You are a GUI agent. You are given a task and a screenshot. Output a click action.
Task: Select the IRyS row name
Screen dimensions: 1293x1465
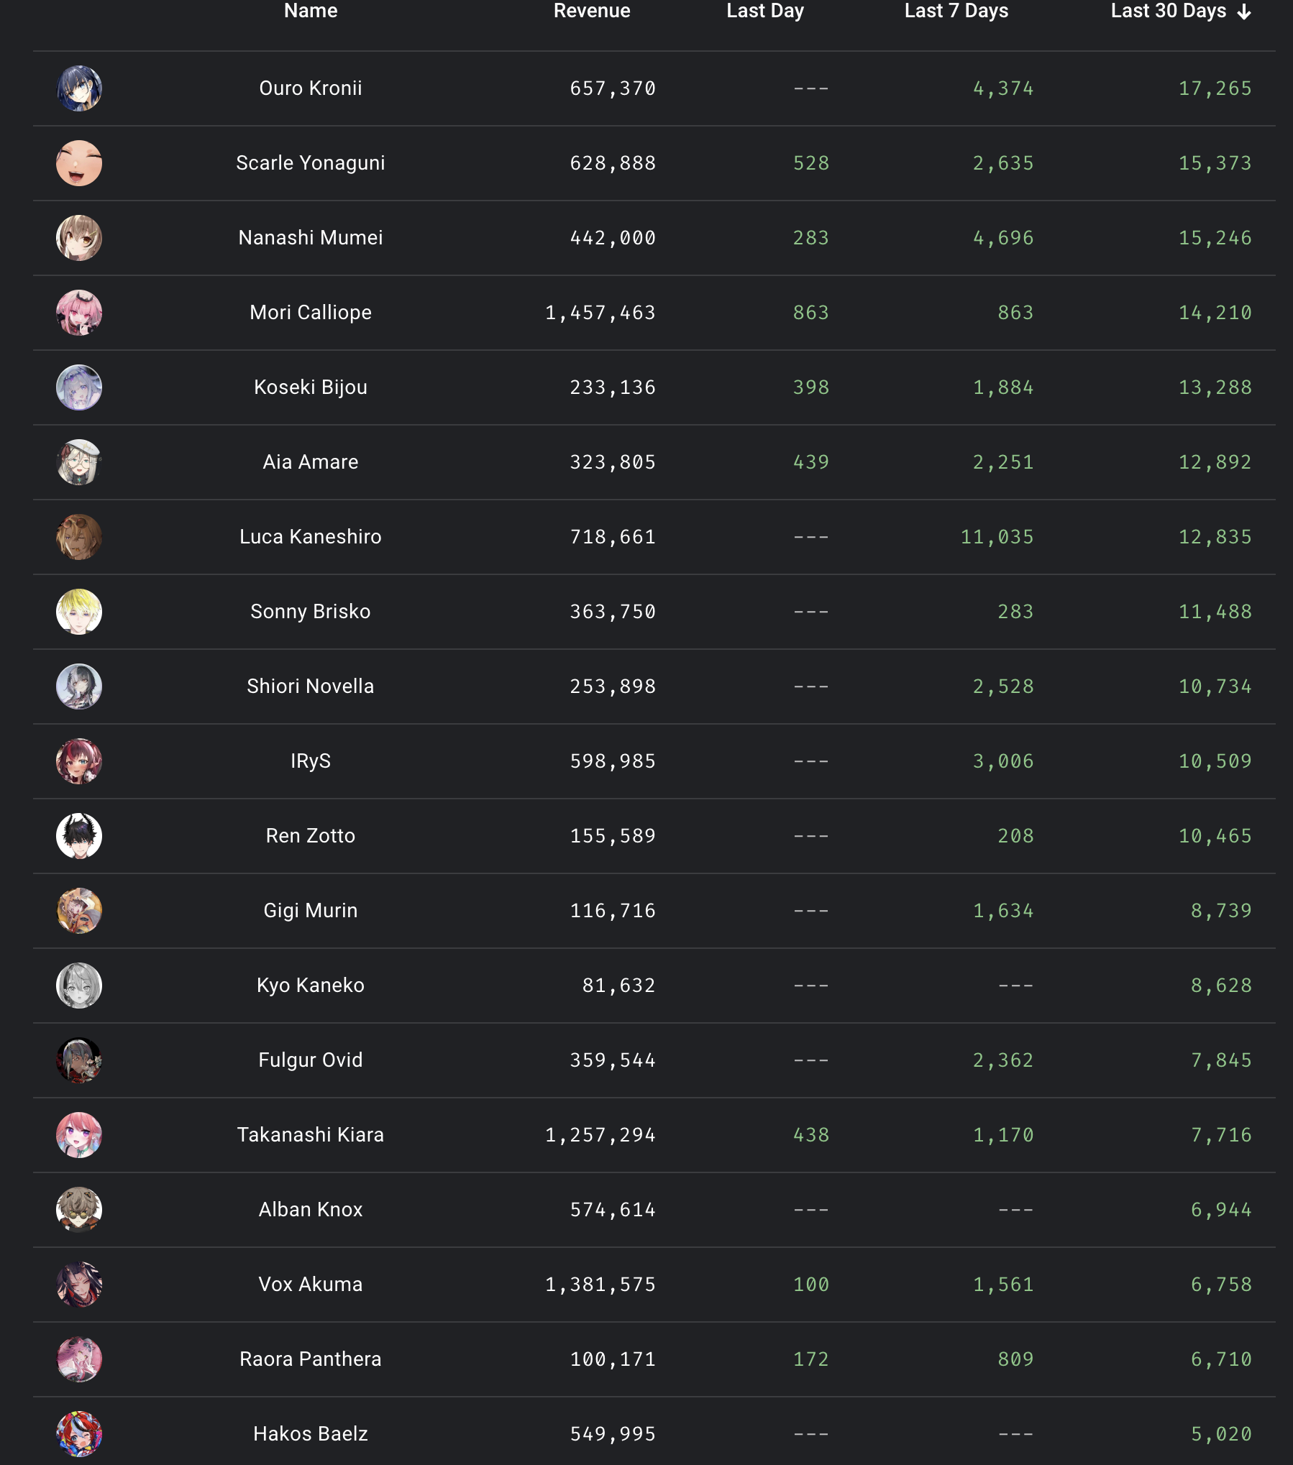pyautogui.click(x=311, y=761)
